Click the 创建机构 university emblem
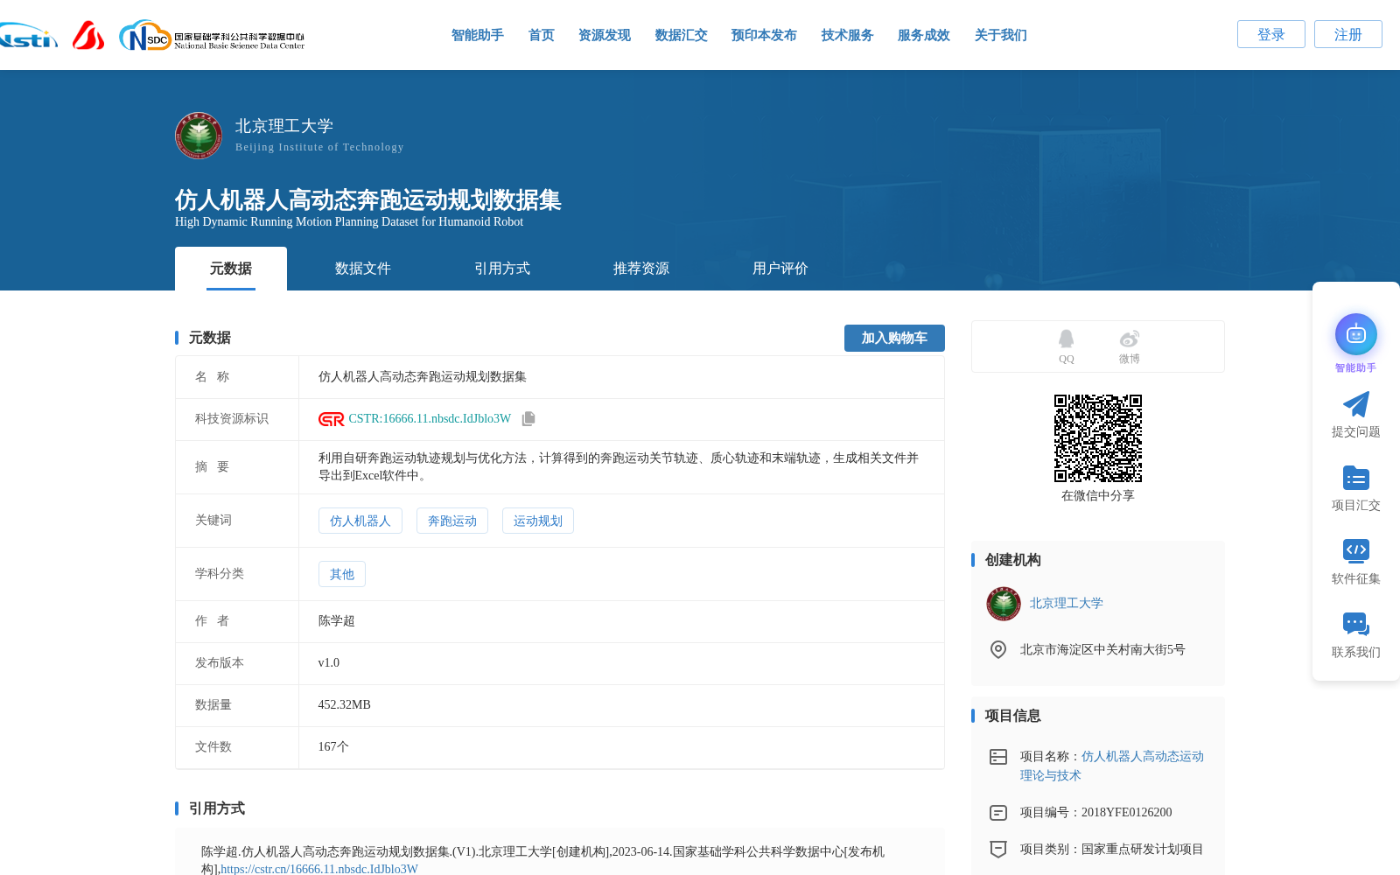This screenshot has width=1400, height=875. pyautogui.click(x=1004, y=604)
